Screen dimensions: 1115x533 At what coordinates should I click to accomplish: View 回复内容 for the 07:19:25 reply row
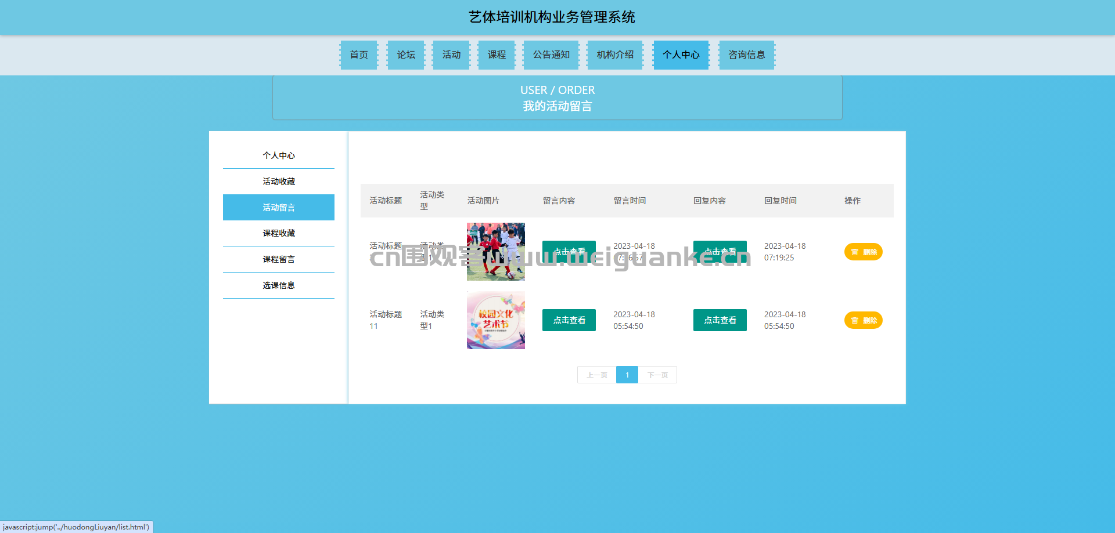point(720,252)
